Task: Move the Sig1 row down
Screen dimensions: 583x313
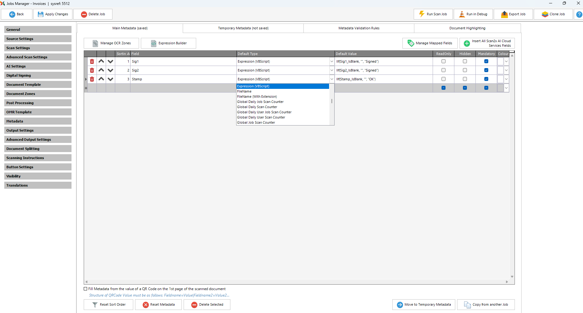Action: coord(110,61)
